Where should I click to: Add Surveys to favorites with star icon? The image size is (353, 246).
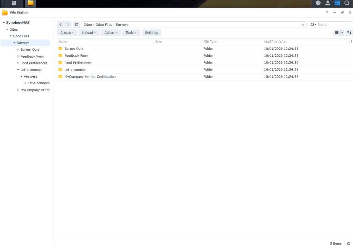[303, 25]
